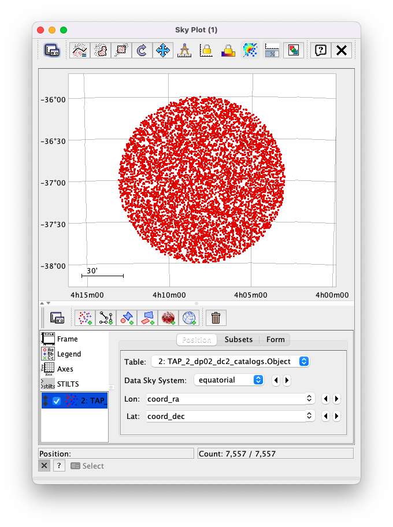
Task: Switch to the Form tab
Action: click(275, 339)
